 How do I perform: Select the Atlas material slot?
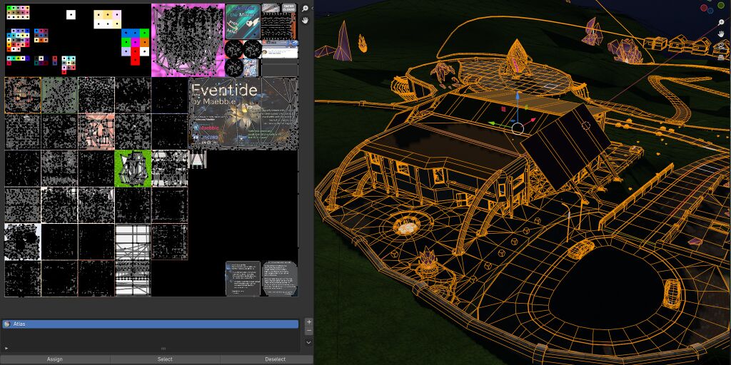[150, 324]
